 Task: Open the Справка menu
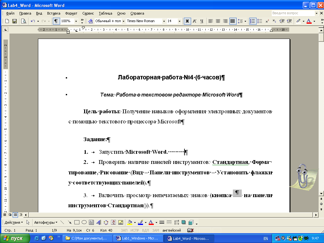coord(137,13)
